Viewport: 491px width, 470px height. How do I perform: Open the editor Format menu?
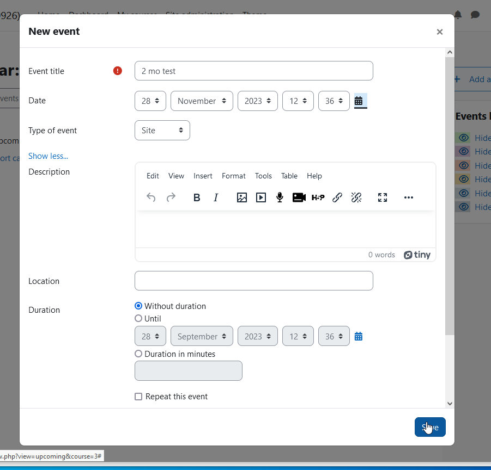coord(234,176)
